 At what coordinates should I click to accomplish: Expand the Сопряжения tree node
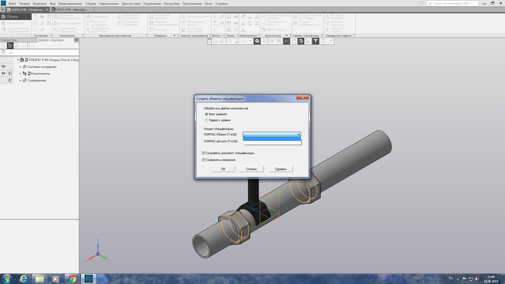tap(21, 80)
